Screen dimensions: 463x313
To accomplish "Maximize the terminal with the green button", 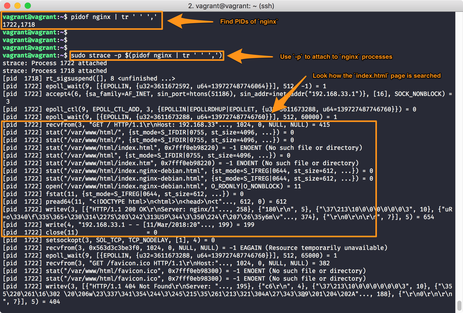I will click(28, 6).
